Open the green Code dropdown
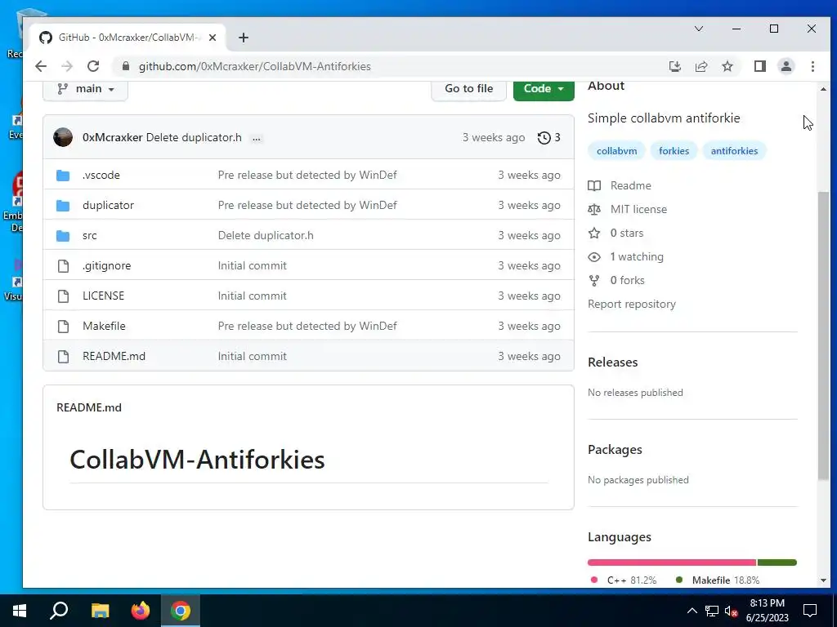837x627 pixels. coord(544,89)
